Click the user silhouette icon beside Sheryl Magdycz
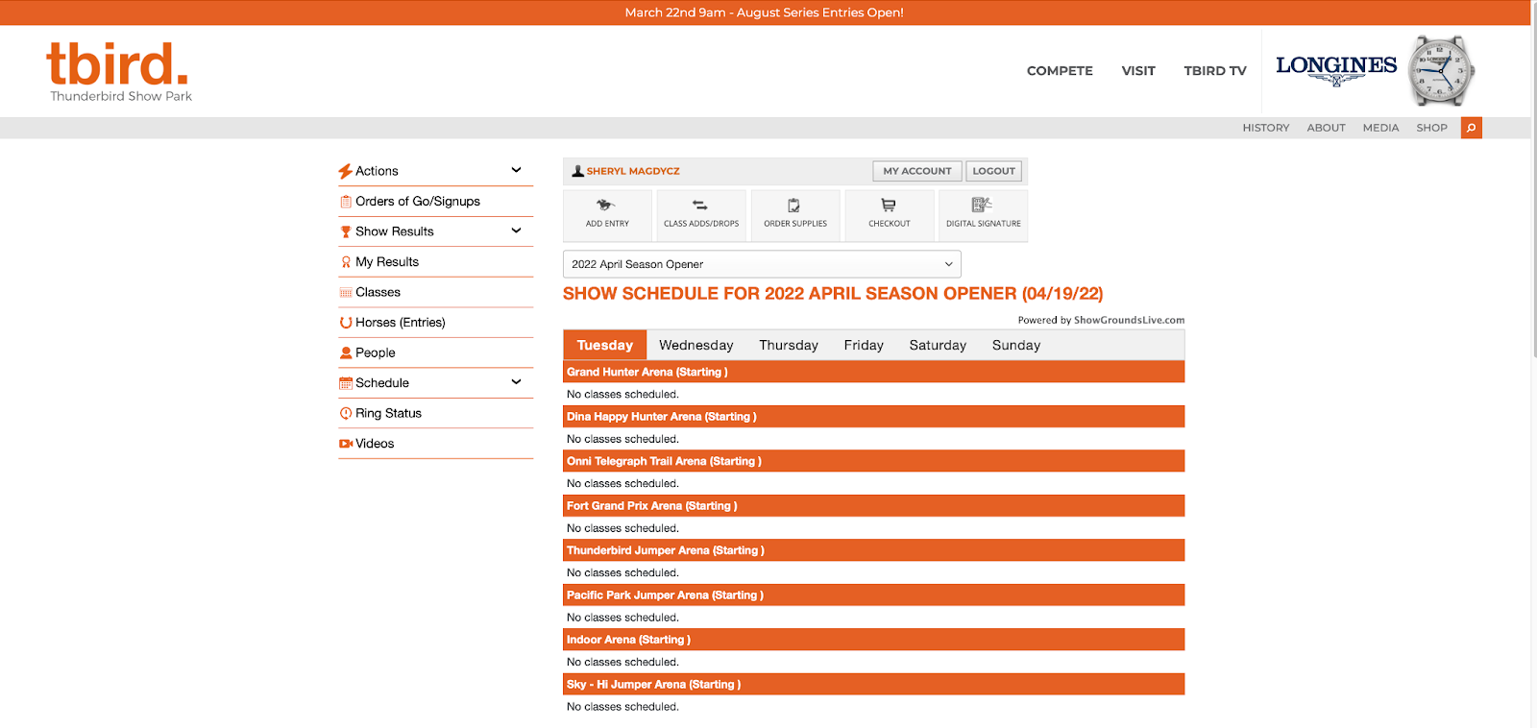Screen dimensions: 1537x728 point(578,171)
